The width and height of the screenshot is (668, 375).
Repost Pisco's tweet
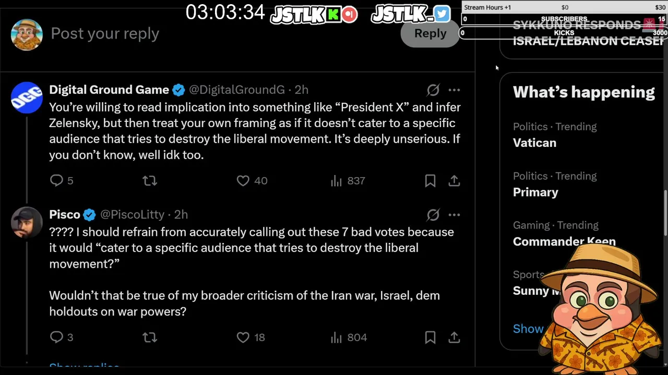tap(150, 337)
